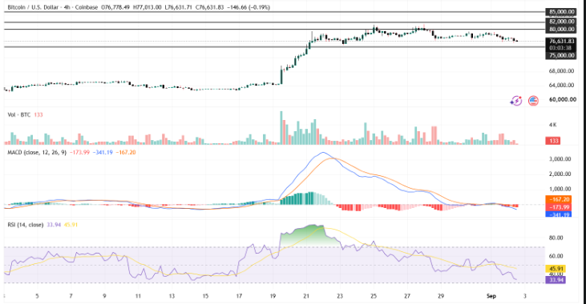The height and width of the screenshot is (304, 586).
Task: Click the purple lightning replay icon
Action: 516,100
